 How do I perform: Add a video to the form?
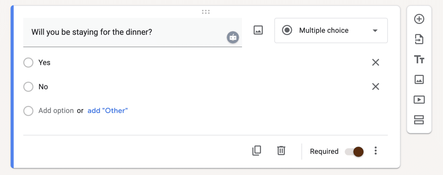click(419, 100)
